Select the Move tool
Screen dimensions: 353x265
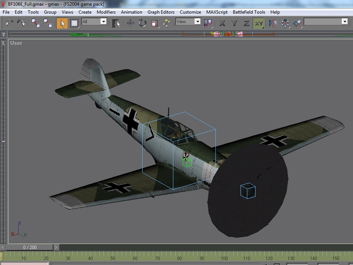point(130,23)
